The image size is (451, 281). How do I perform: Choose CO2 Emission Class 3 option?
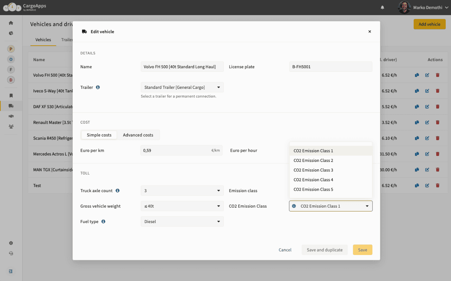(313, 170)
